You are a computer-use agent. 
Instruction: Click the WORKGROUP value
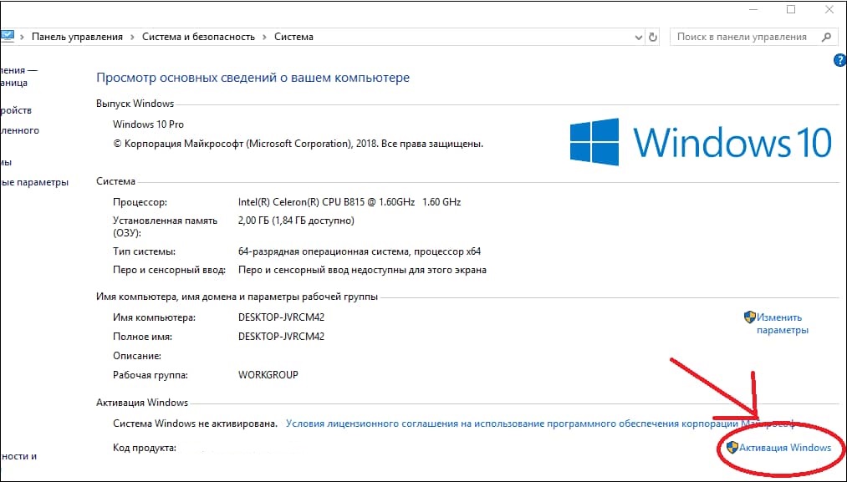(268, 374)
